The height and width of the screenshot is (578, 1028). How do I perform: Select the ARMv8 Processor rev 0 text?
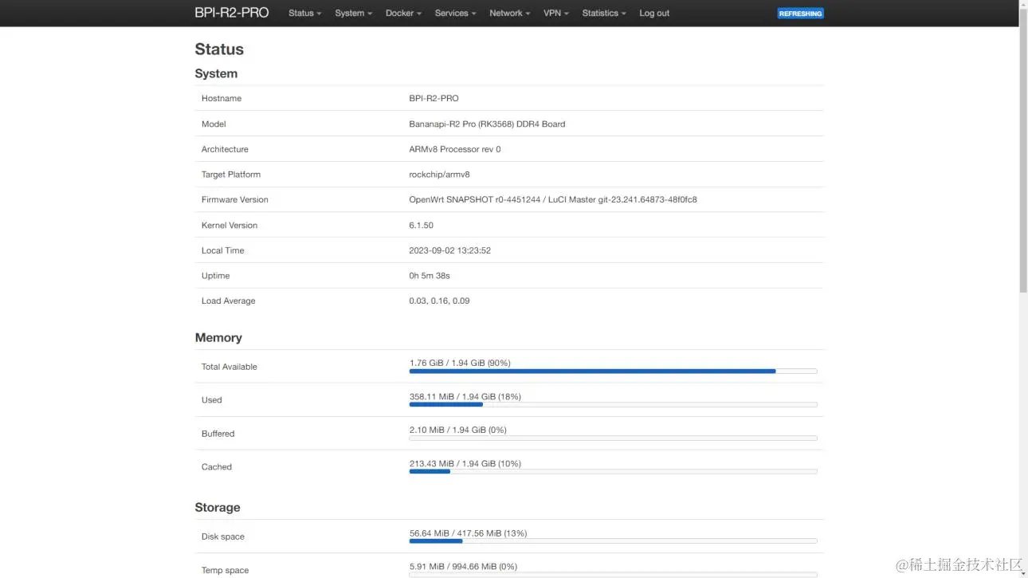455,150
